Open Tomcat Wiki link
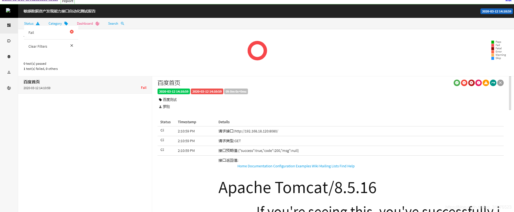 tap(315, 166)
